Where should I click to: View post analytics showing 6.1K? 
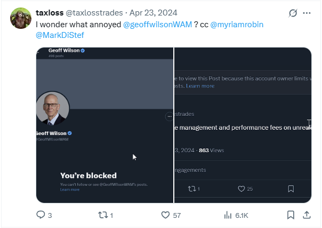click(x=228, y=215)
